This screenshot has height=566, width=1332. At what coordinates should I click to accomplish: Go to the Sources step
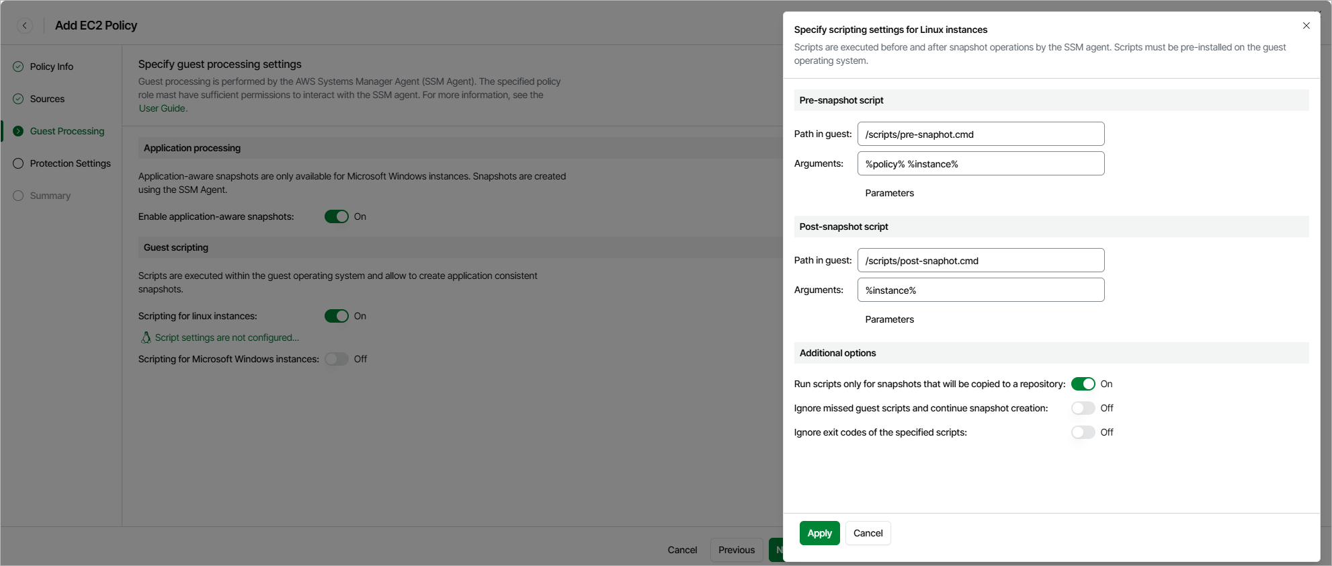(x=47, y=99)
